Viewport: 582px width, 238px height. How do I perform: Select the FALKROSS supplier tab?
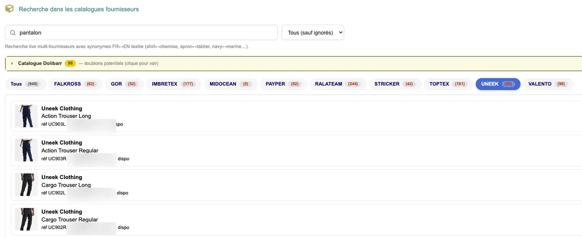pos(75,84)
